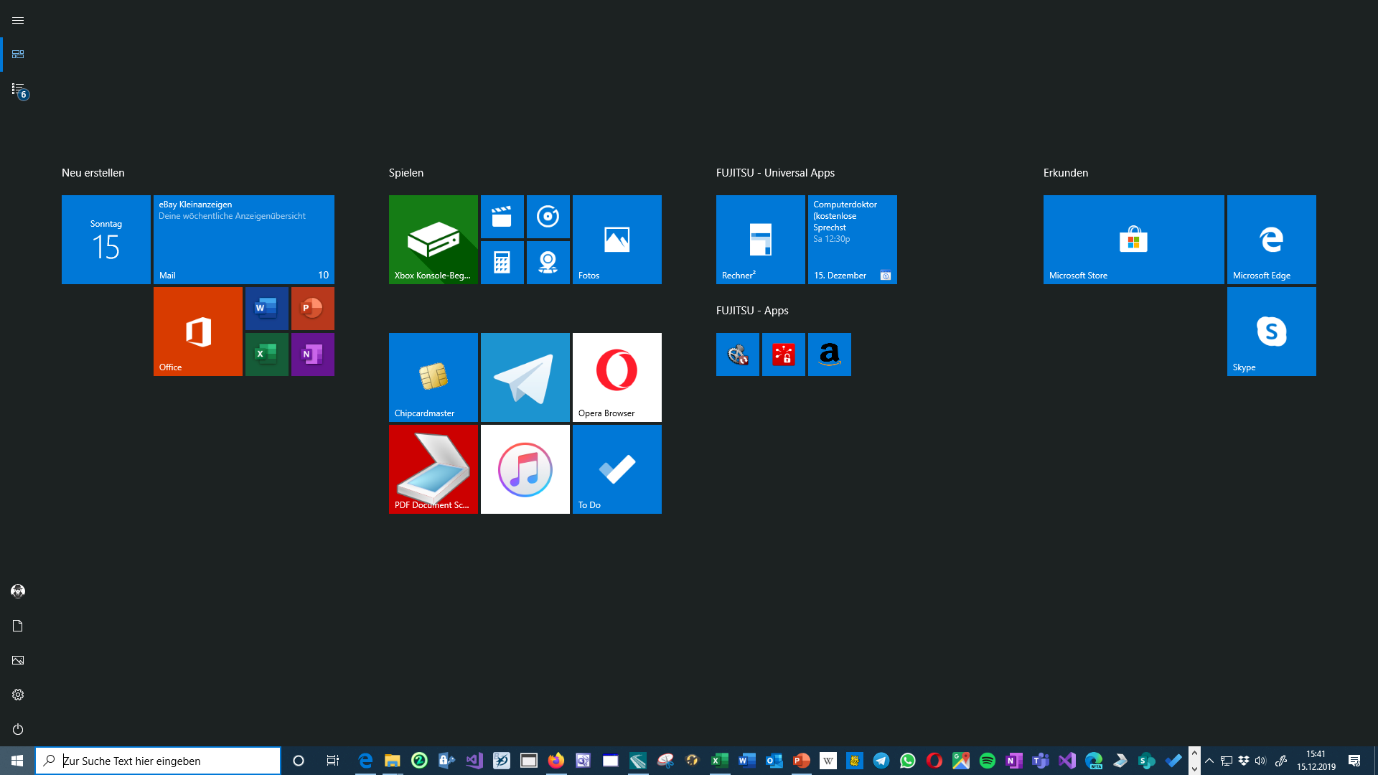
Task: Open Xbox Konsole-Begleiter tile
Action: point(433,239)
